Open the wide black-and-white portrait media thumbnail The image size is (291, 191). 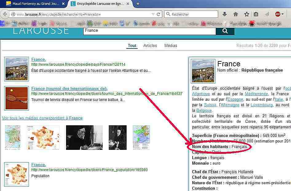pos(84,137)
